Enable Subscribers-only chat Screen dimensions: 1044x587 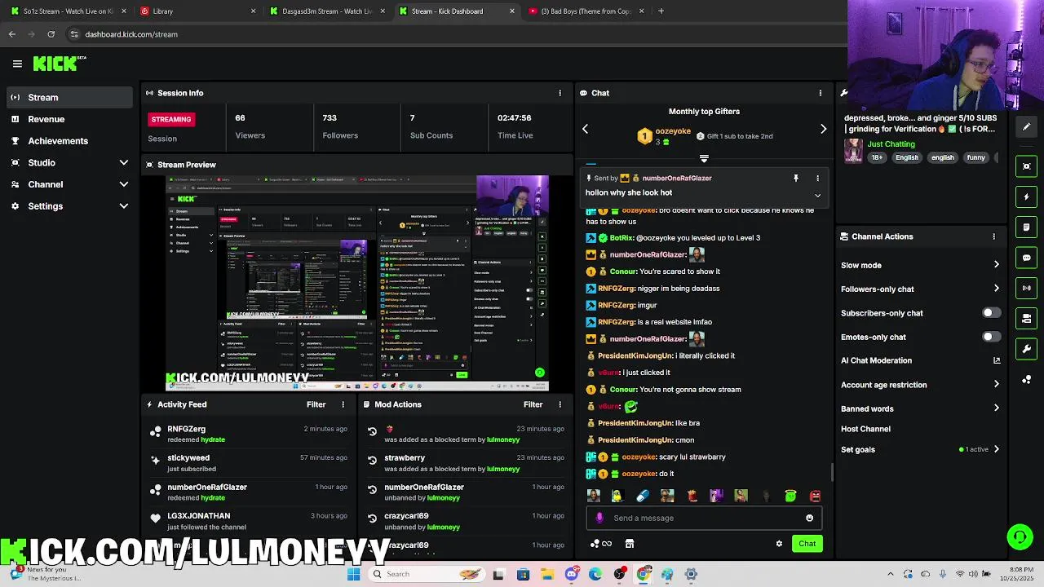991,313
